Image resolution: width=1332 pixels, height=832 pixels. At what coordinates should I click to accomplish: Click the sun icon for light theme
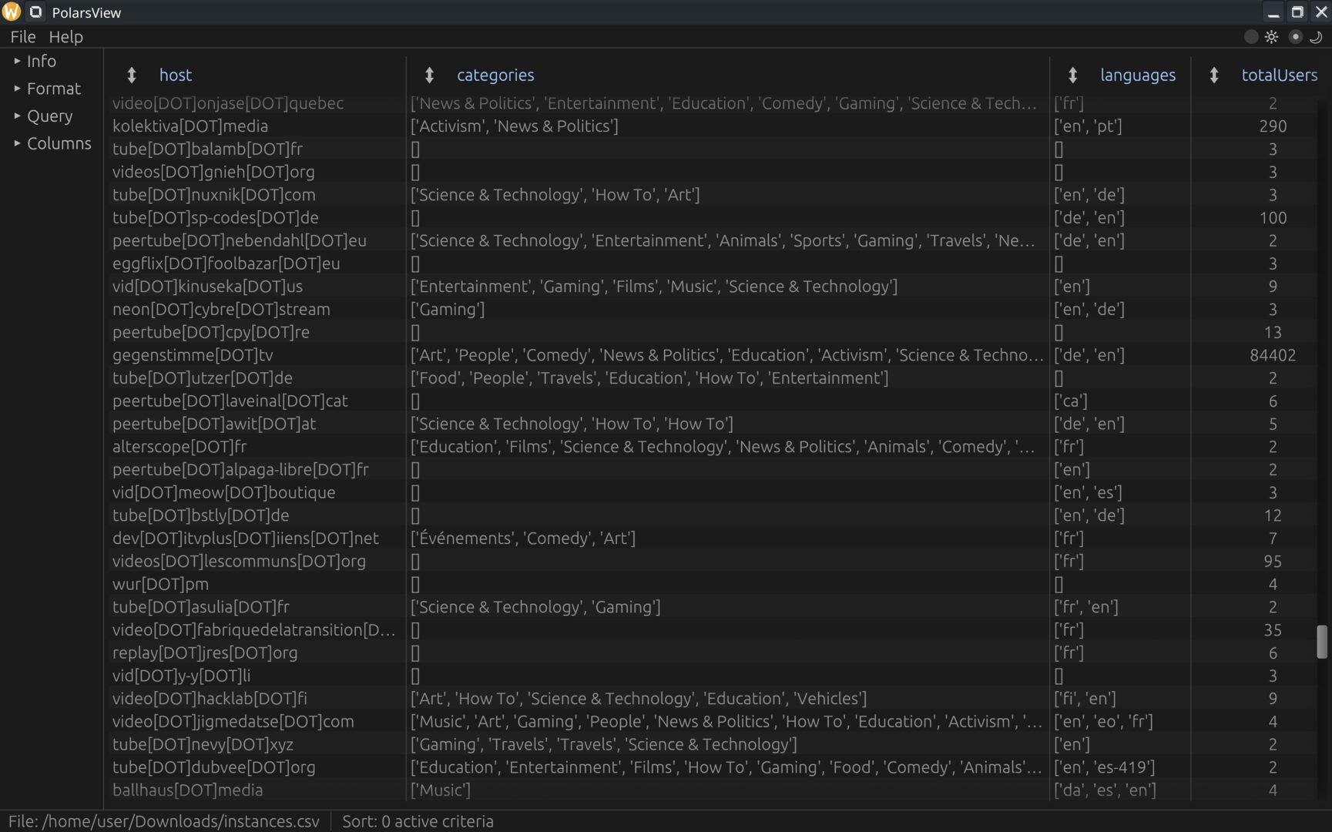(x=1271, y=37)
